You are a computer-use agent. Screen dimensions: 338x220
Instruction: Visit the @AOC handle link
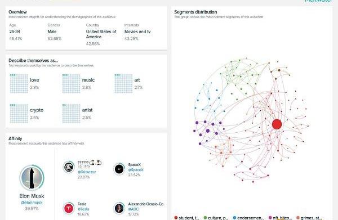coord(134,209)
